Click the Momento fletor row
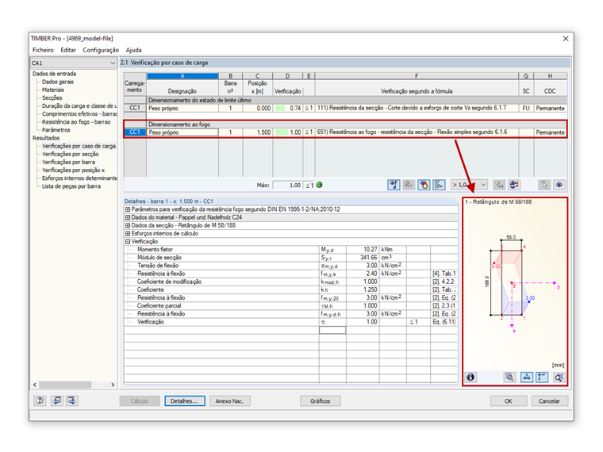This screenshot has width=603, height=452. point(290,250)
